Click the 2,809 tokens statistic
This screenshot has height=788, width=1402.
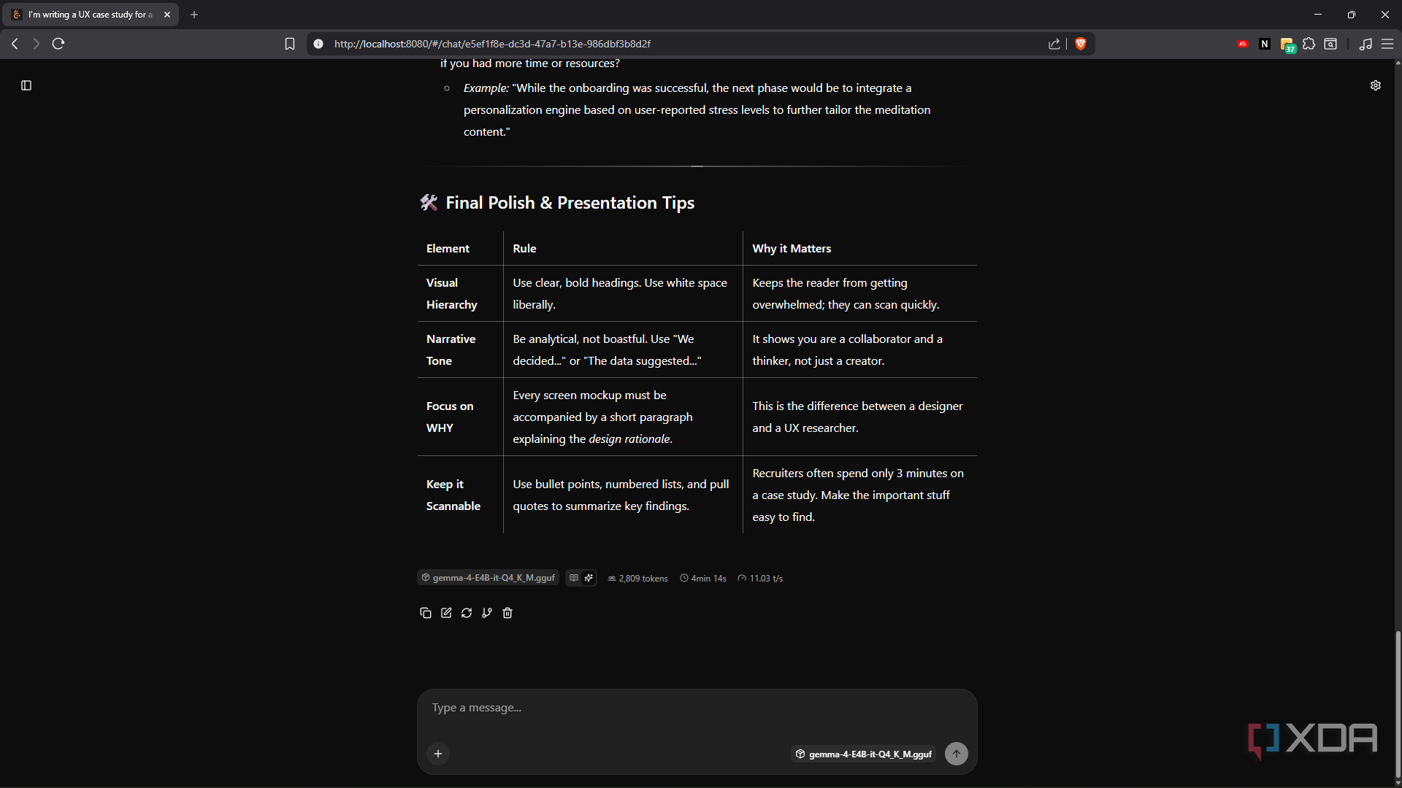[637, 578]
